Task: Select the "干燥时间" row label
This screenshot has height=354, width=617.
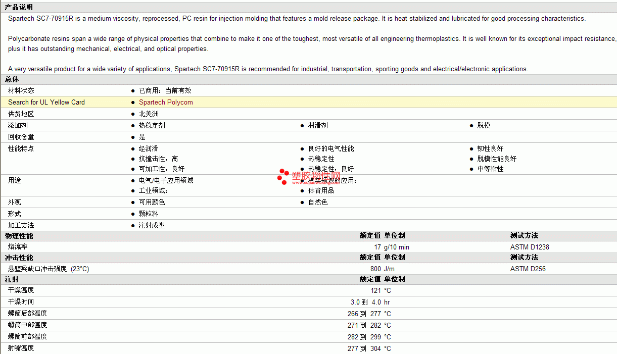Action: click(x=21, y=302)
